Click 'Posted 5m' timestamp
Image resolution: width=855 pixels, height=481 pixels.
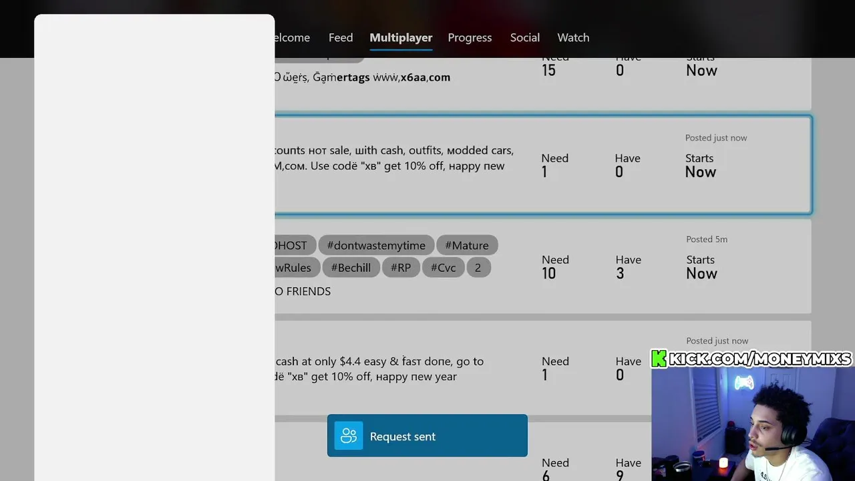tap(707, 239)
